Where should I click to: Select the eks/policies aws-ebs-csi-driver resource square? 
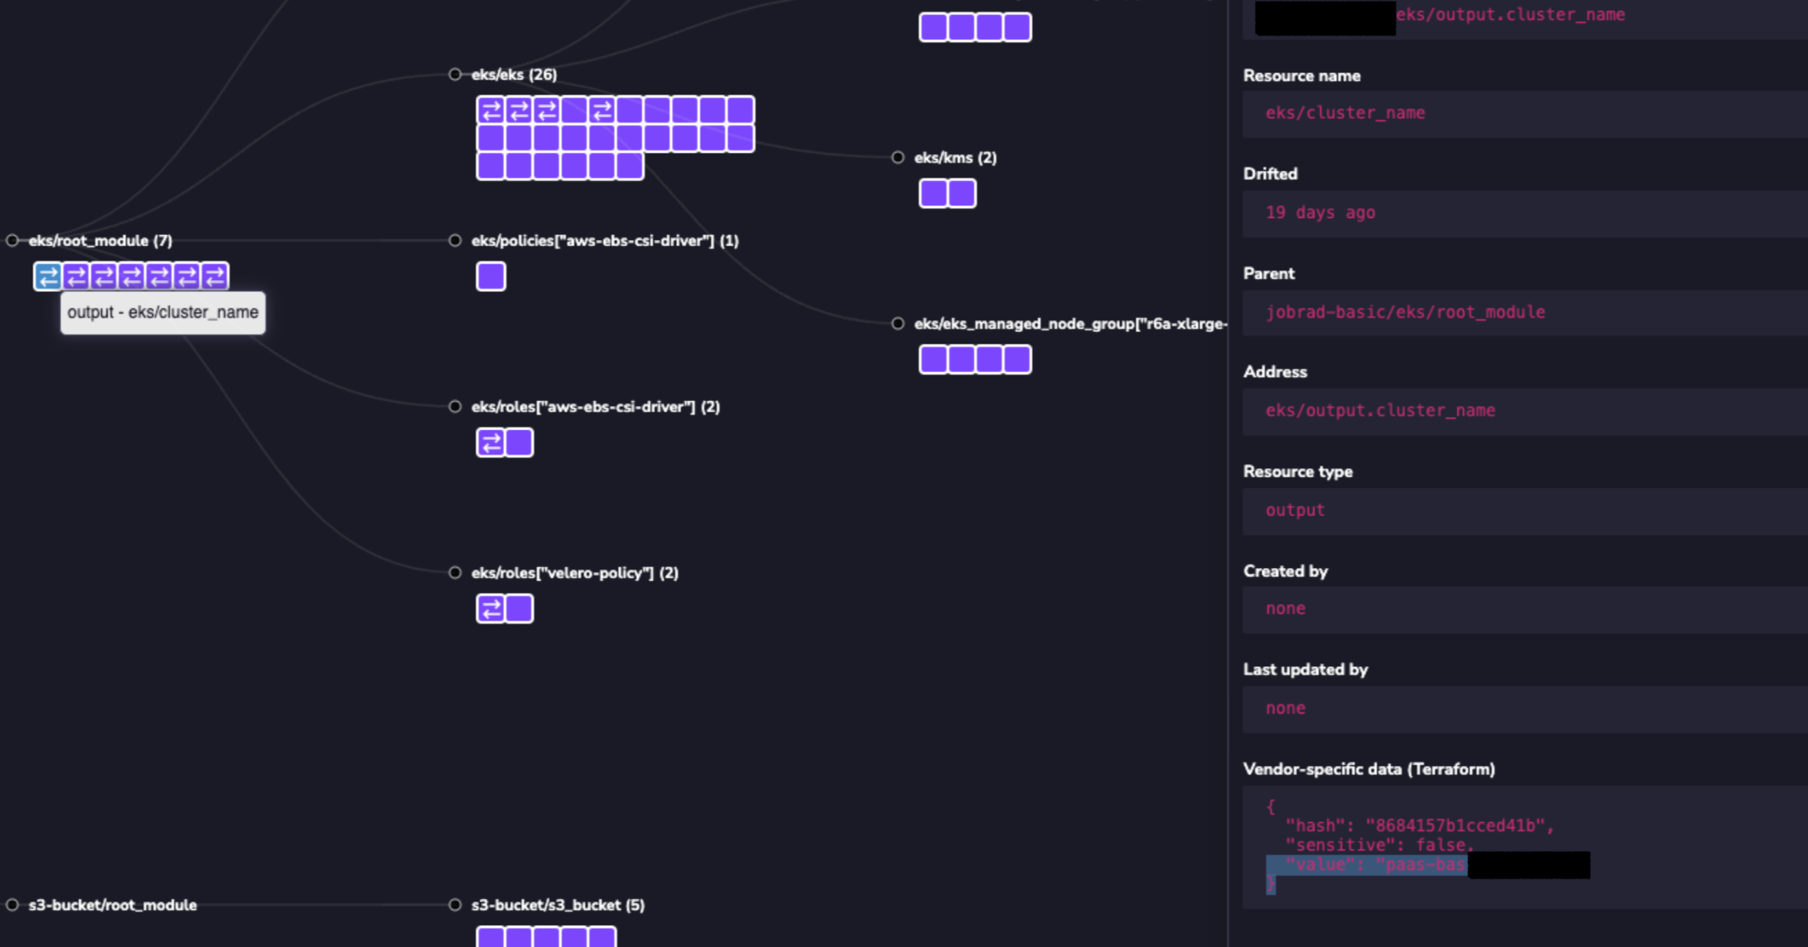491,277
